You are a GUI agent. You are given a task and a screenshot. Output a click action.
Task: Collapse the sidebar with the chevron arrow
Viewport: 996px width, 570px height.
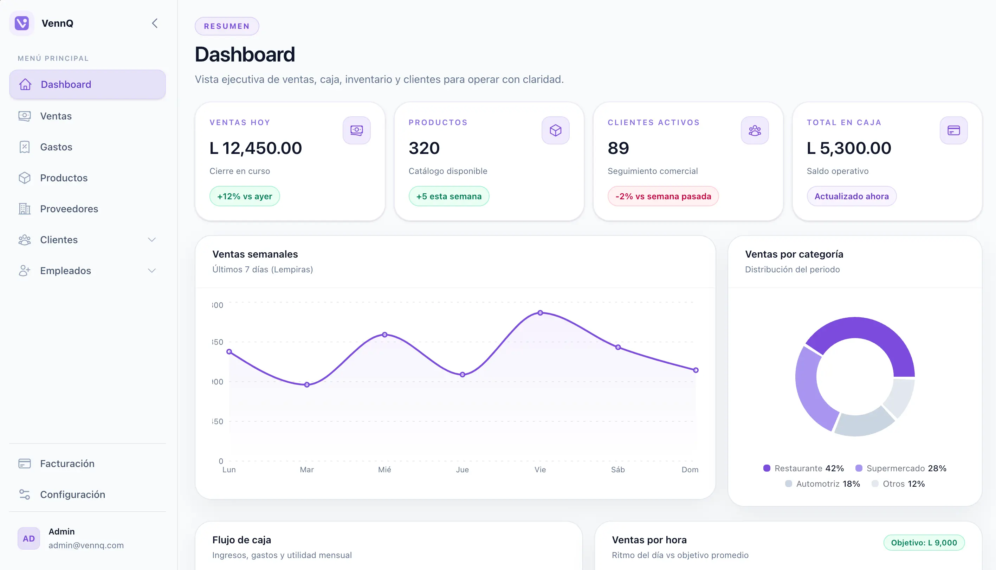coord(154,23)
